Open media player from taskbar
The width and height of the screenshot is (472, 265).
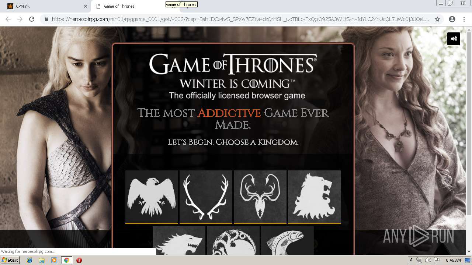(54, 260)
